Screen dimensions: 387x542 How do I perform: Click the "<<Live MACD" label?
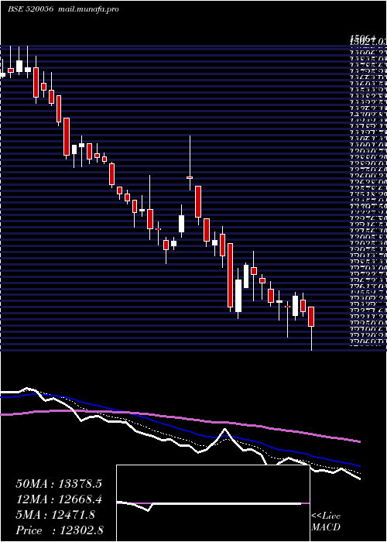326,522
